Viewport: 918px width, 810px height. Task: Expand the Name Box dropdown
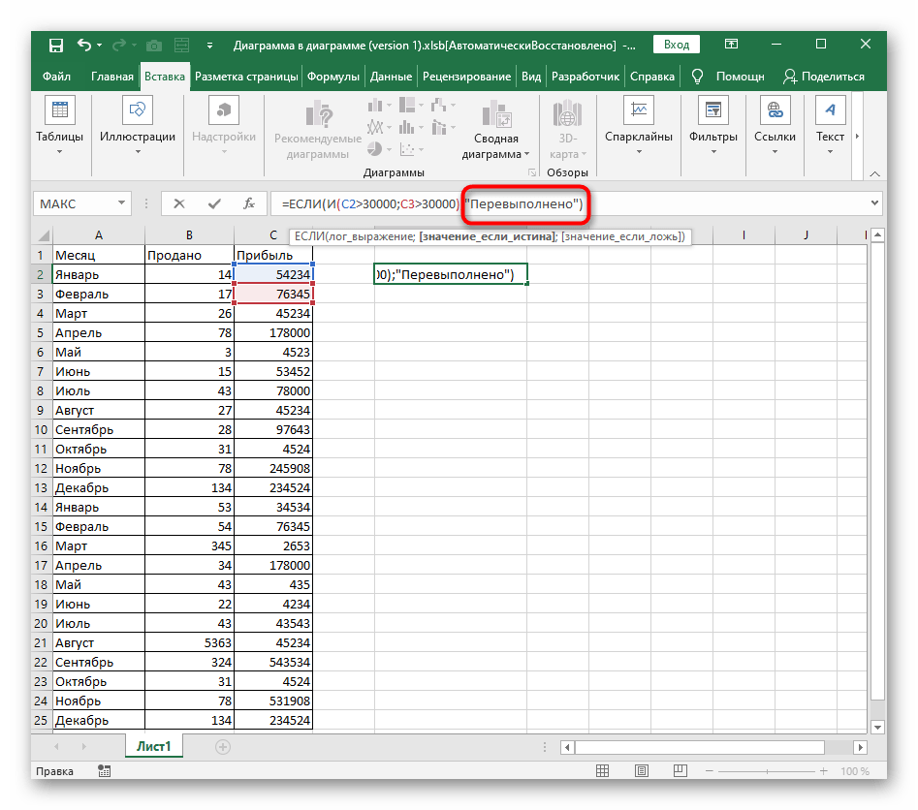(122, 203)
